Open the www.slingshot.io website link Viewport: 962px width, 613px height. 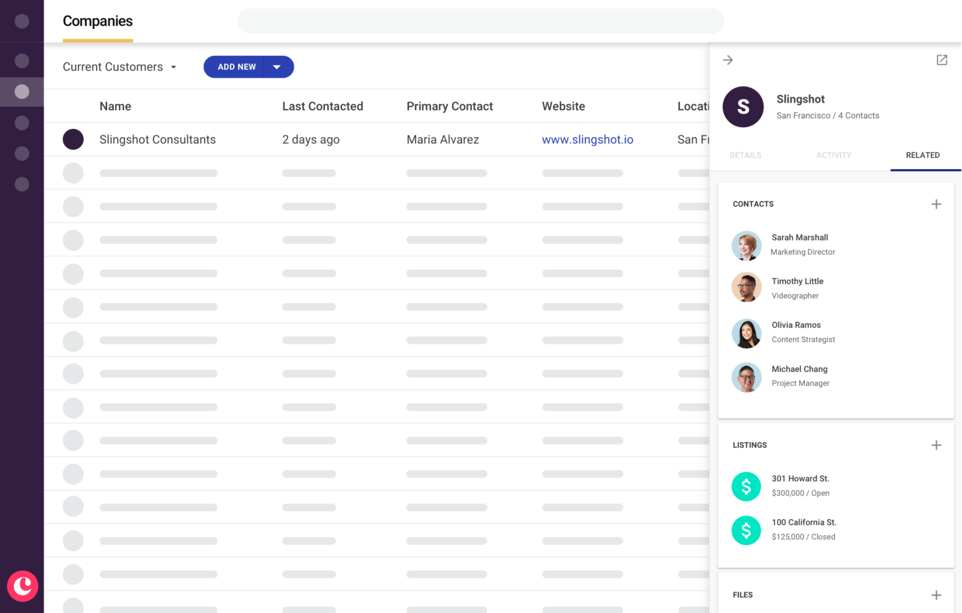pyautogui.click(x=587, y=139)
